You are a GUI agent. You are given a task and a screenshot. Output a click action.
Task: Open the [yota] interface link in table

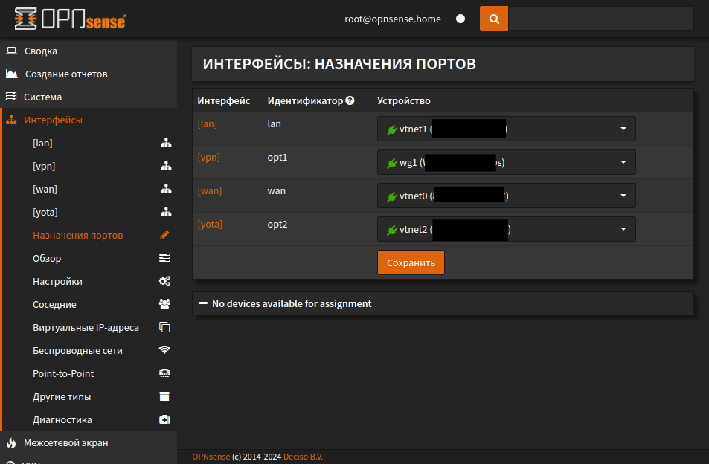(x=211, y=224)
